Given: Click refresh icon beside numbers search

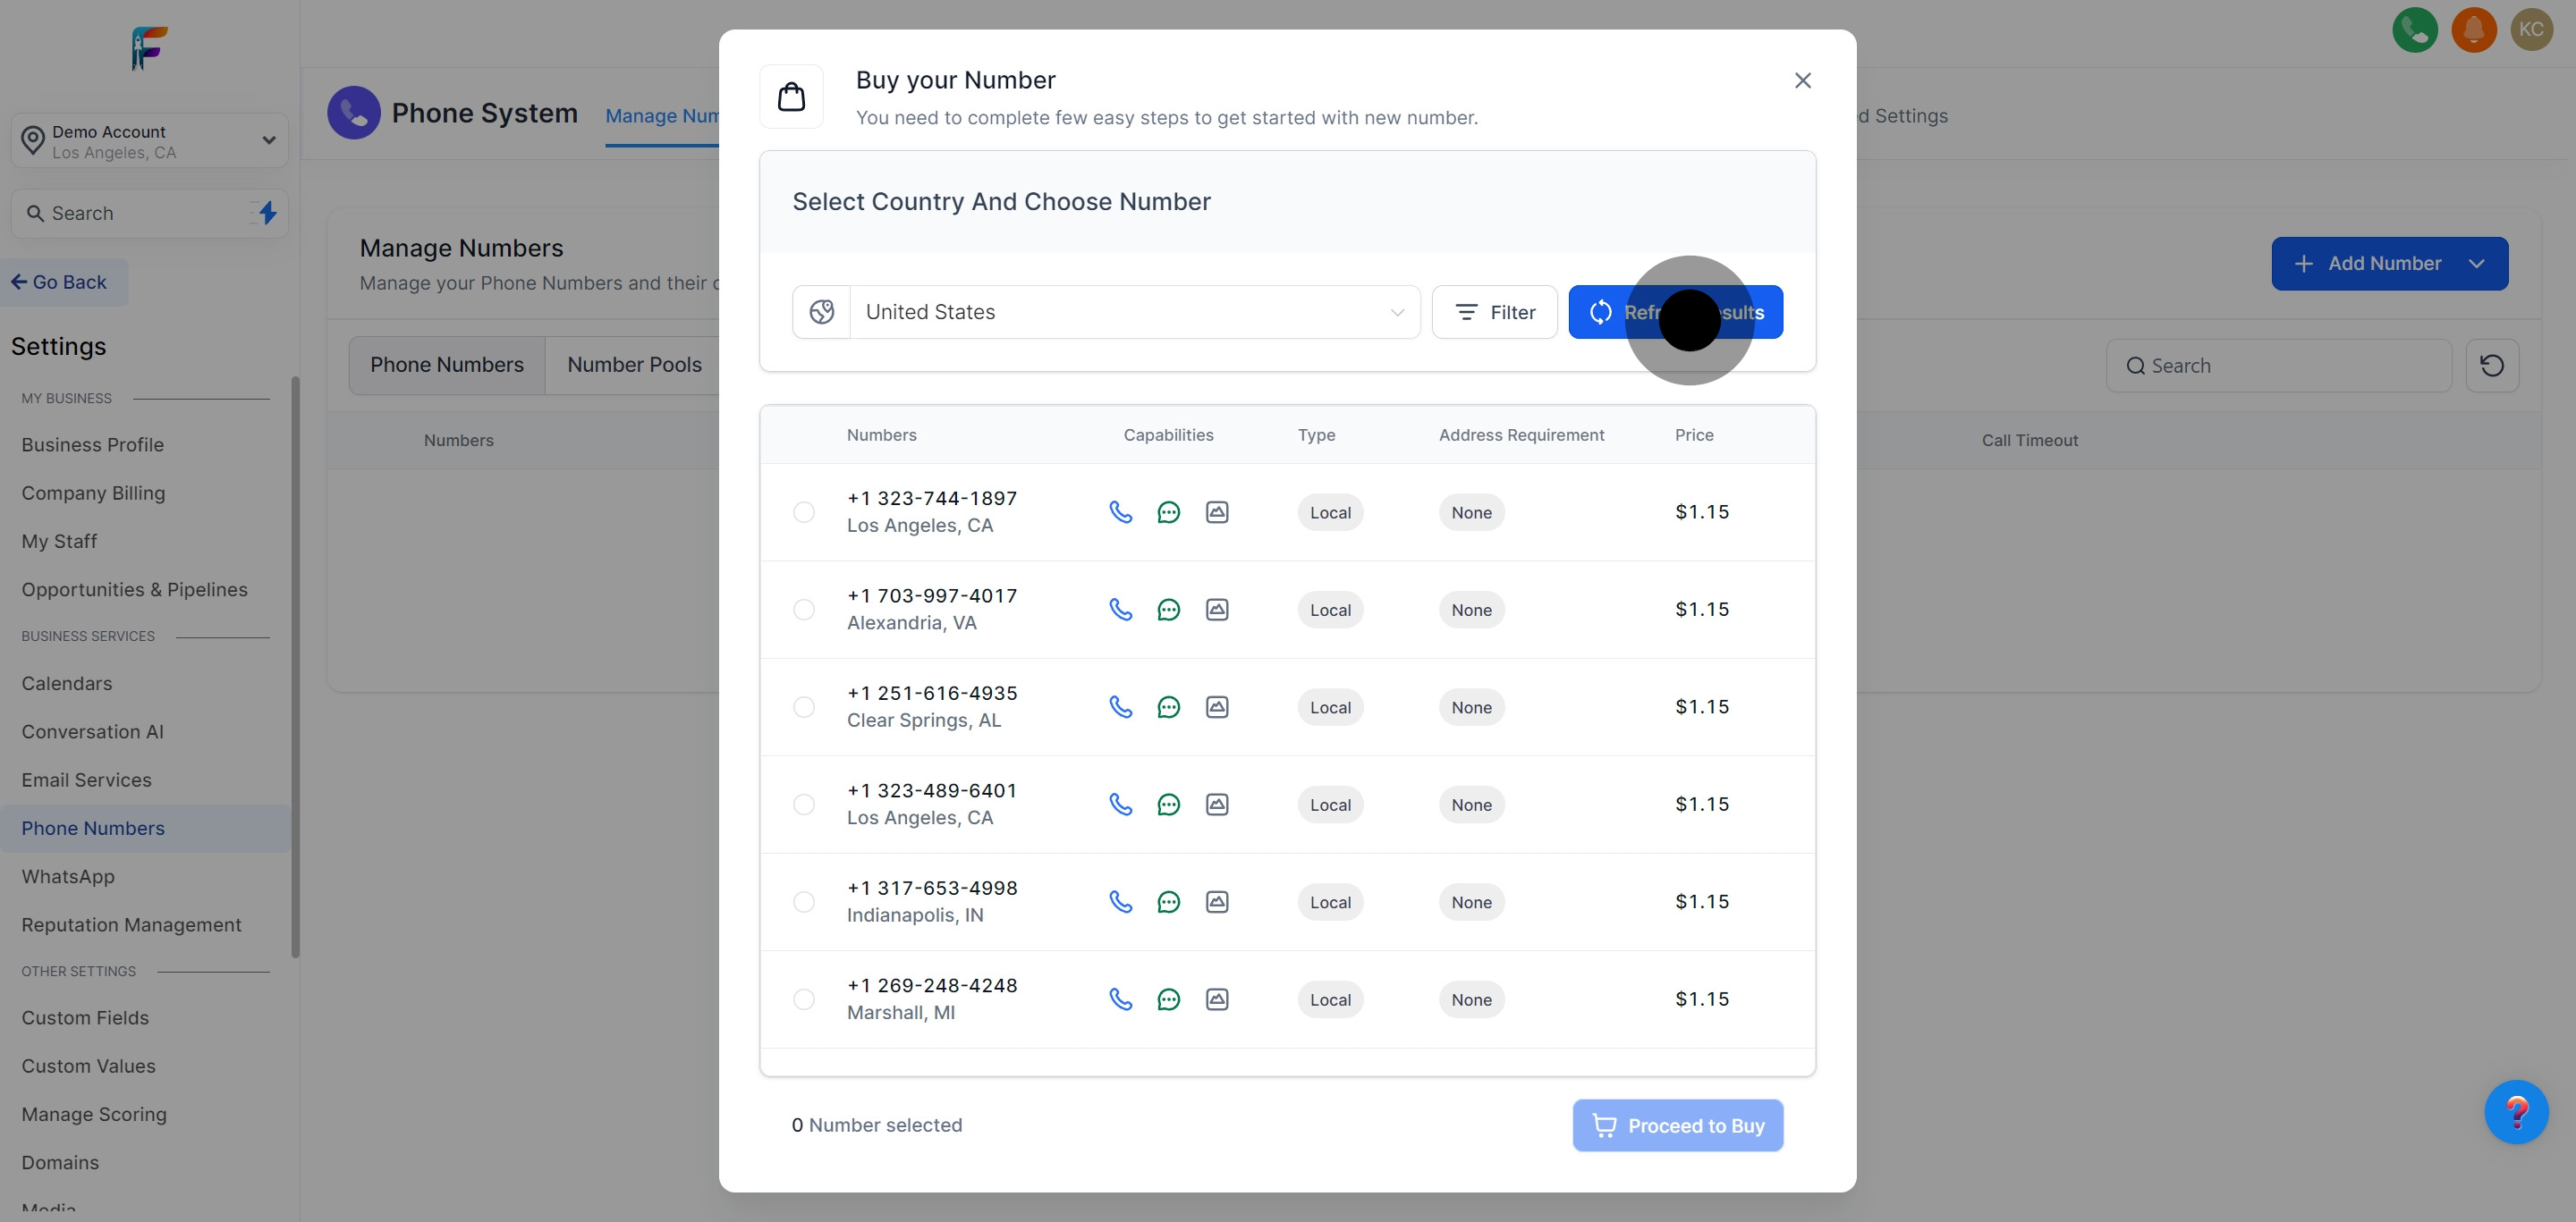Looking at the screenshot, I should click(2491, 366).
